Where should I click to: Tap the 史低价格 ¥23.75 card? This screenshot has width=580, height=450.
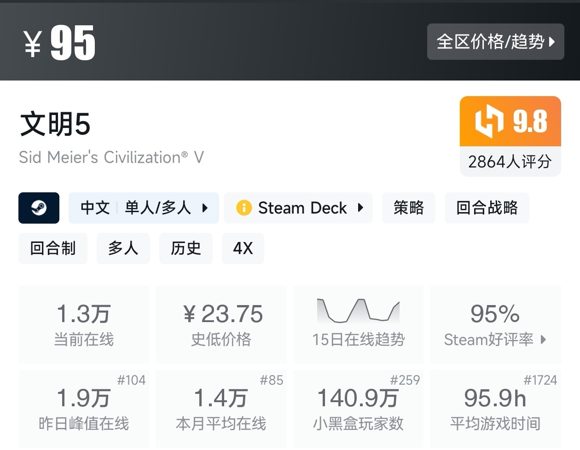tap(221, 324)
